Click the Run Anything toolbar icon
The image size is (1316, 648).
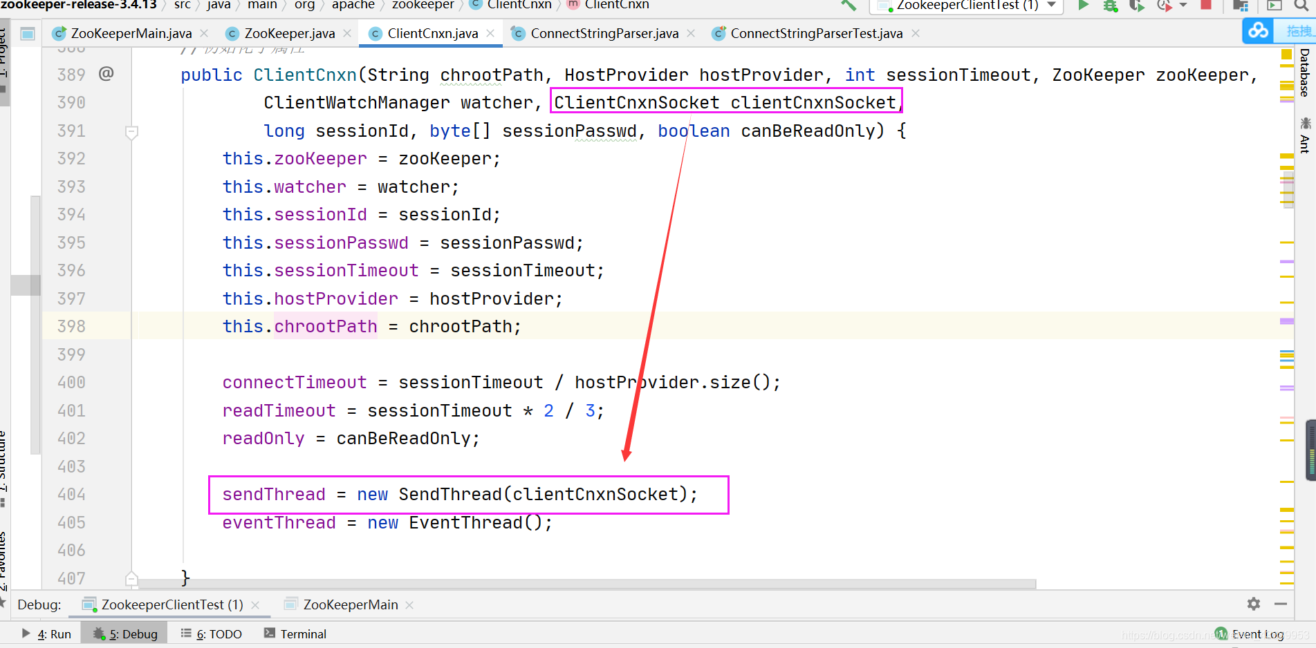[x=1274, y=6]
